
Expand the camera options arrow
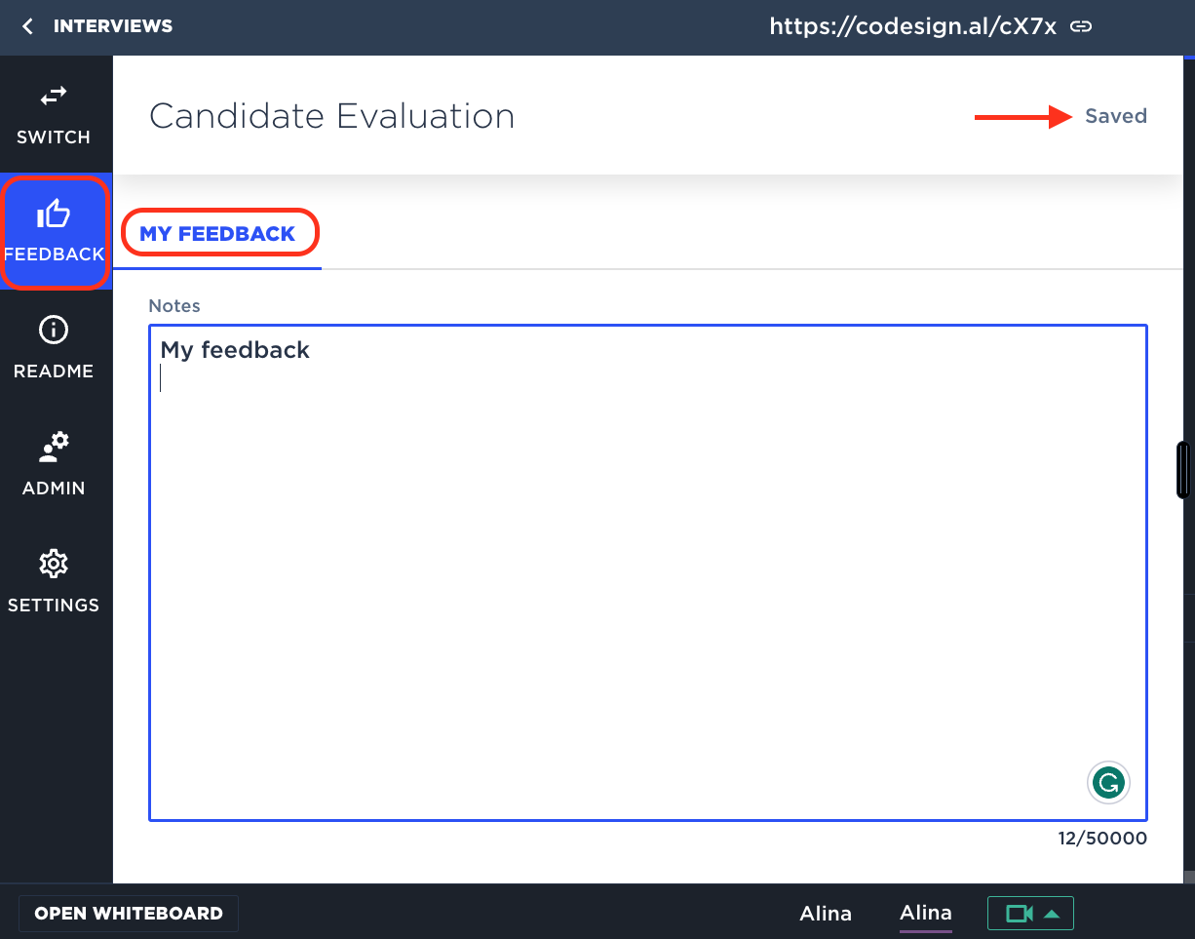pos(1052,914)
